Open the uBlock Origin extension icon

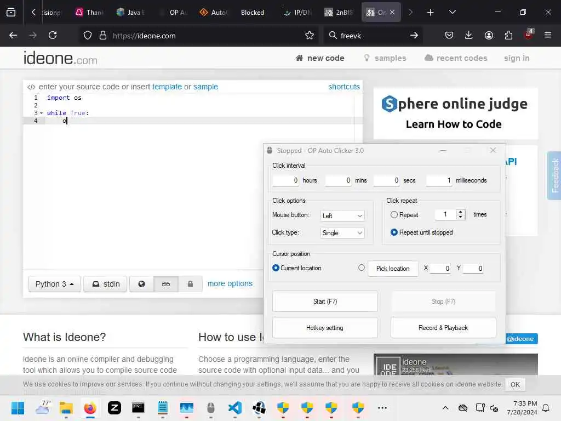tap(529, 35)
